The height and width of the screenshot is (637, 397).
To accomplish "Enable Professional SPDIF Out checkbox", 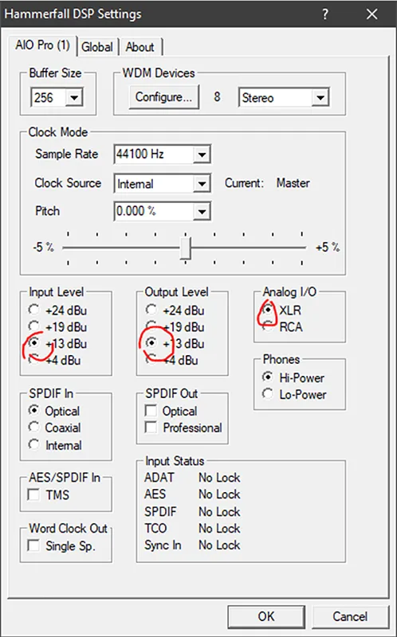I will pyautogui.click(x=151, y=428).
